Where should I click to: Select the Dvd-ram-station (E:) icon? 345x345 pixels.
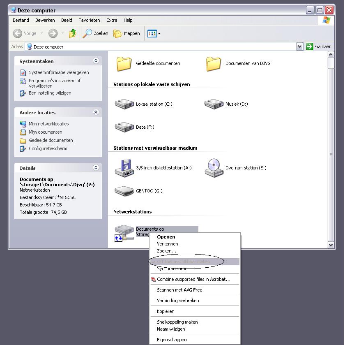coord(214,167)
